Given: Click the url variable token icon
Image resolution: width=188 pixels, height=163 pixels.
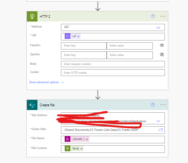Looking at the screenshot, I should (67, 36).
